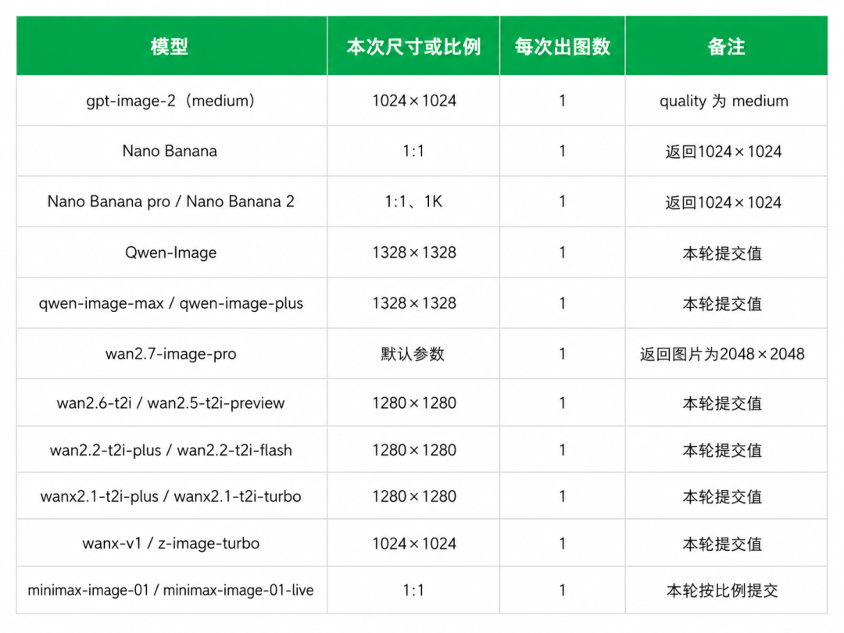Screen dimensions: 844x633
Task: Click 1:1 ratio in minimax-image-01 row
Action: [413, 590]
